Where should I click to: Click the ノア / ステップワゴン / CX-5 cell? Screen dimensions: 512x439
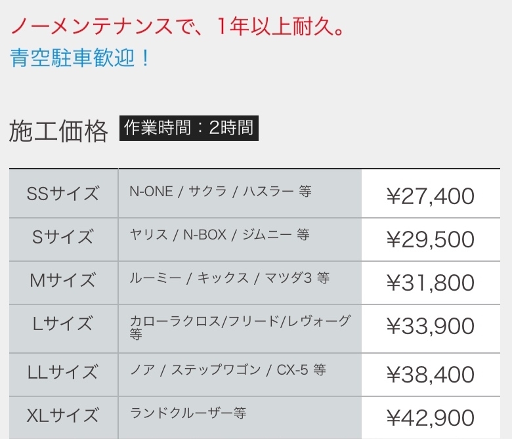coord(228,369)
